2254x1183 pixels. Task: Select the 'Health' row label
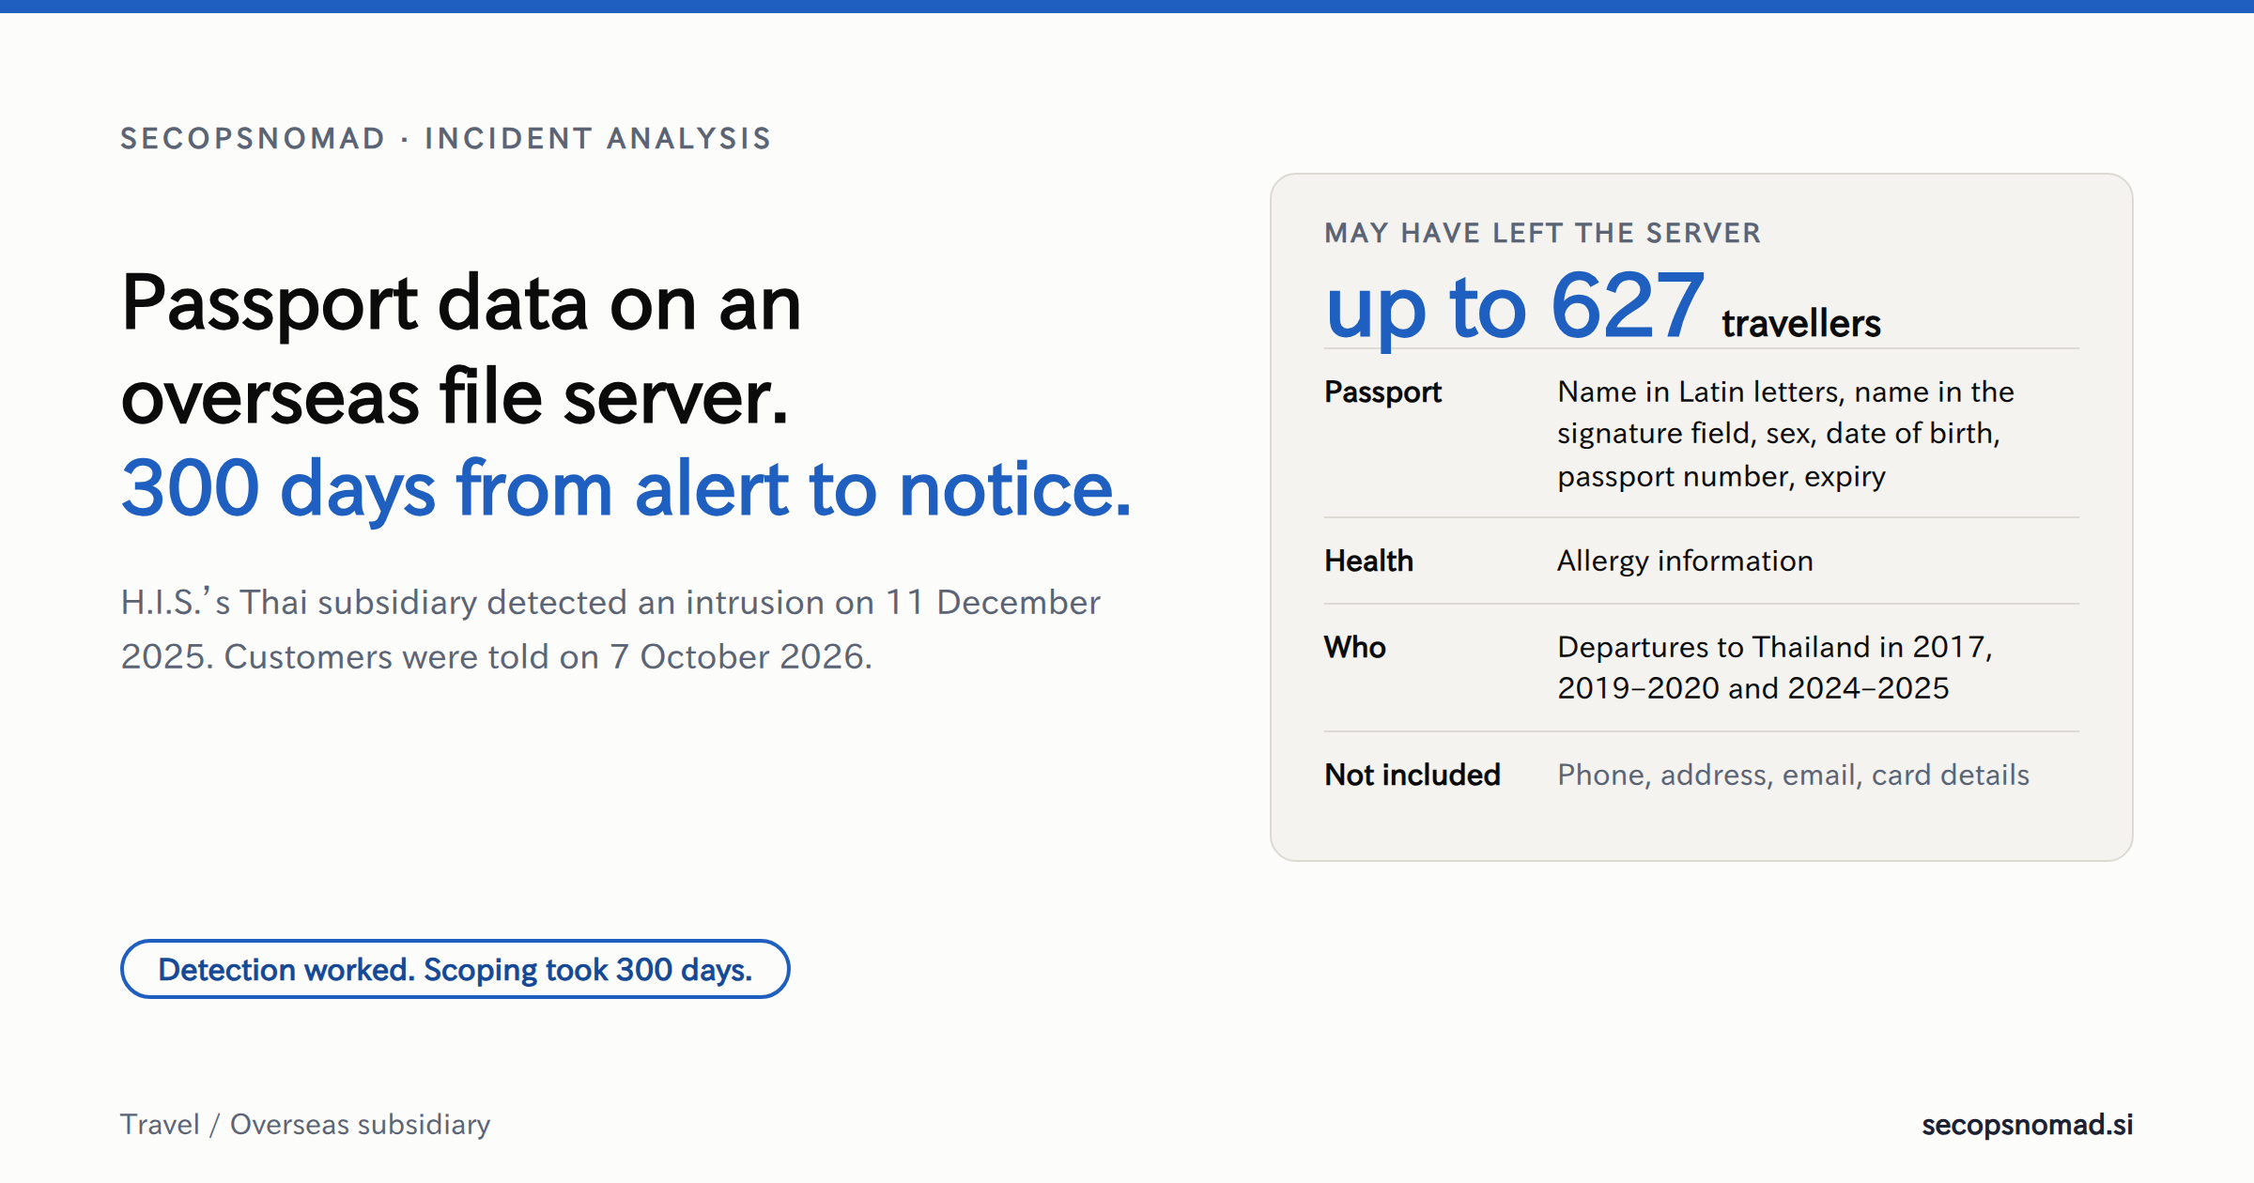click(x=1368, y=561)
